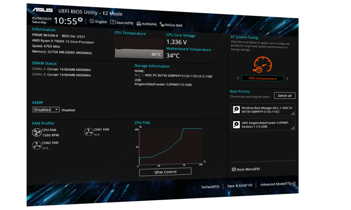Click the Speed: 4700 MHz text
This screenshot has height=210, width=351.
coord(46,46)
